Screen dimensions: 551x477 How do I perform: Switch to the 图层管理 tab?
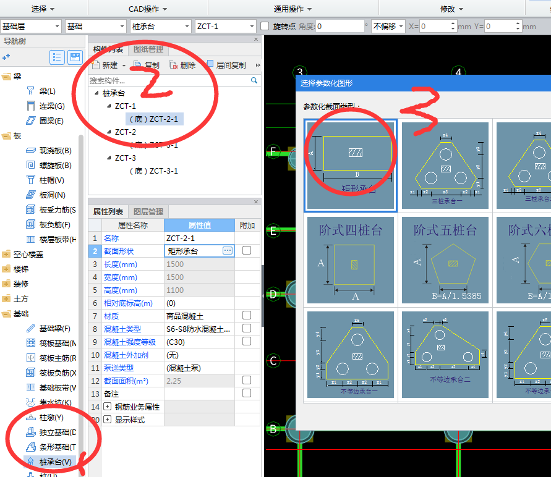148,212
